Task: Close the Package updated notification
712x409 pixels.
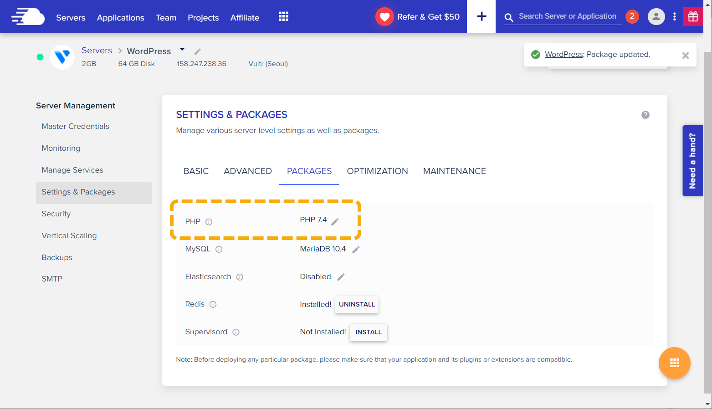Action: [x=685, y=56]
